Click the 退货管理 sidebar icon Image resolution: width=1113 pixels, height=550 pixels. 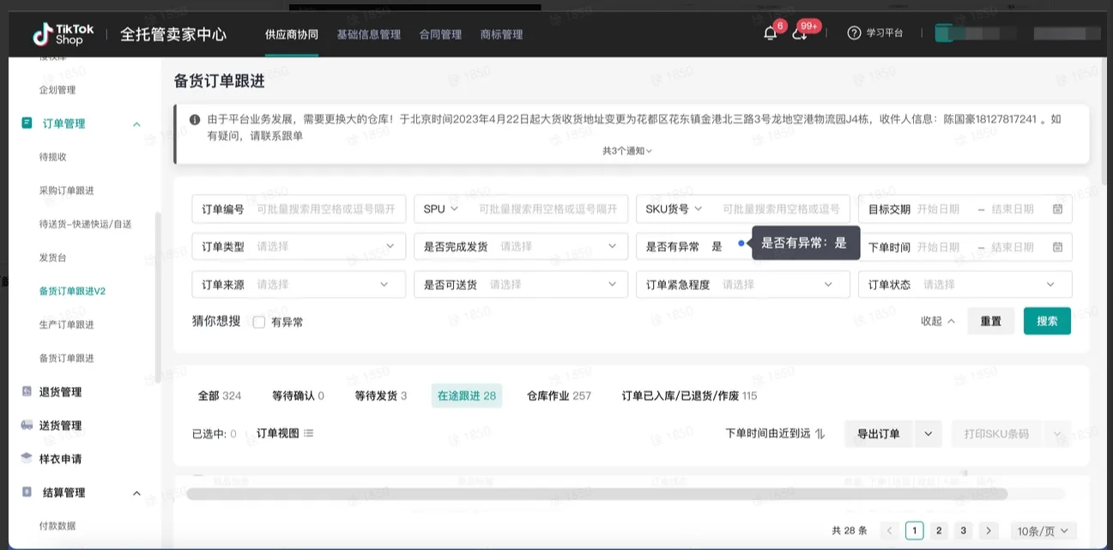(27, 392)
